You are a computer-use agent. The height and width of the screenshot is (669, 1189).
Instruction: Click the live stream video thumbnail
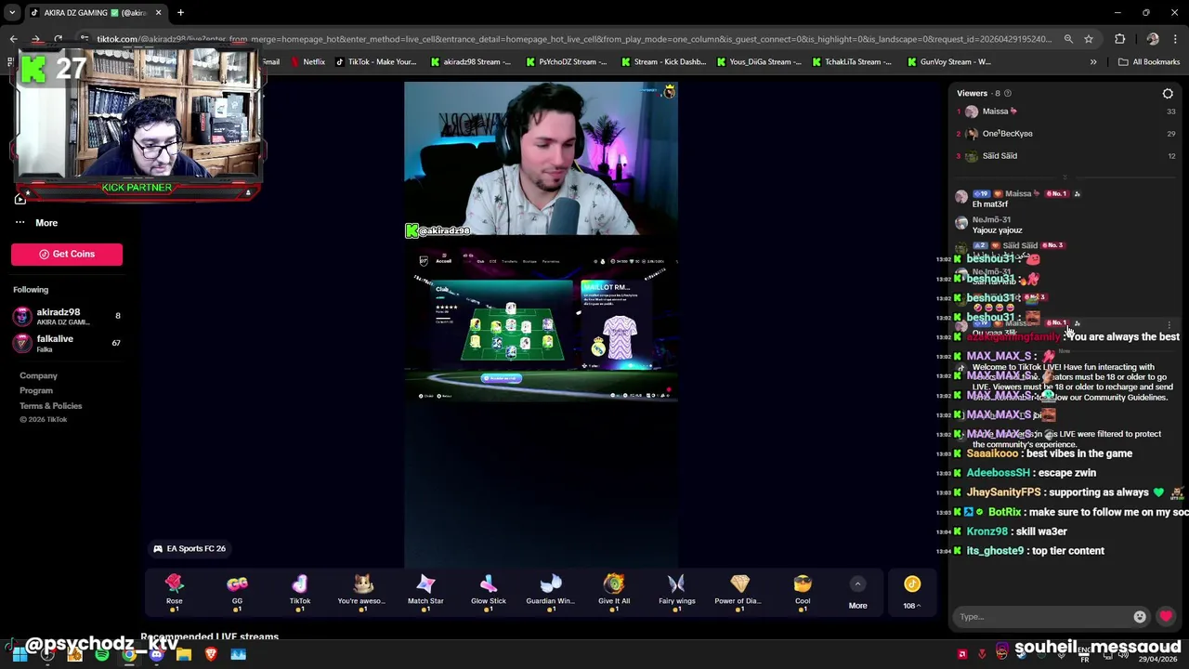point(541,323)
